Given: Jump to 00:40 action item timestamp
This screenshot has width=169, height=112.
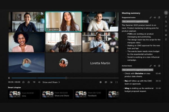Looking at the screenshot, I should tap(158, 74).
